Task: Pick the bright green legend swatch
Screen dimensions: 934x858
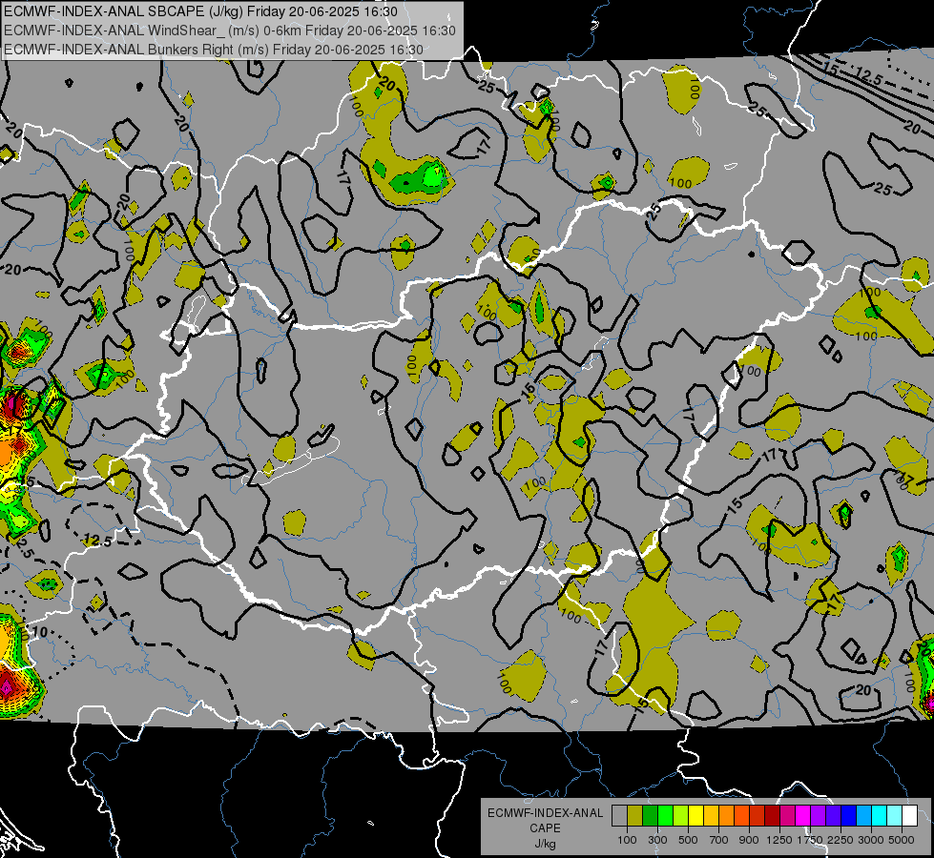Action: point(665,816)
